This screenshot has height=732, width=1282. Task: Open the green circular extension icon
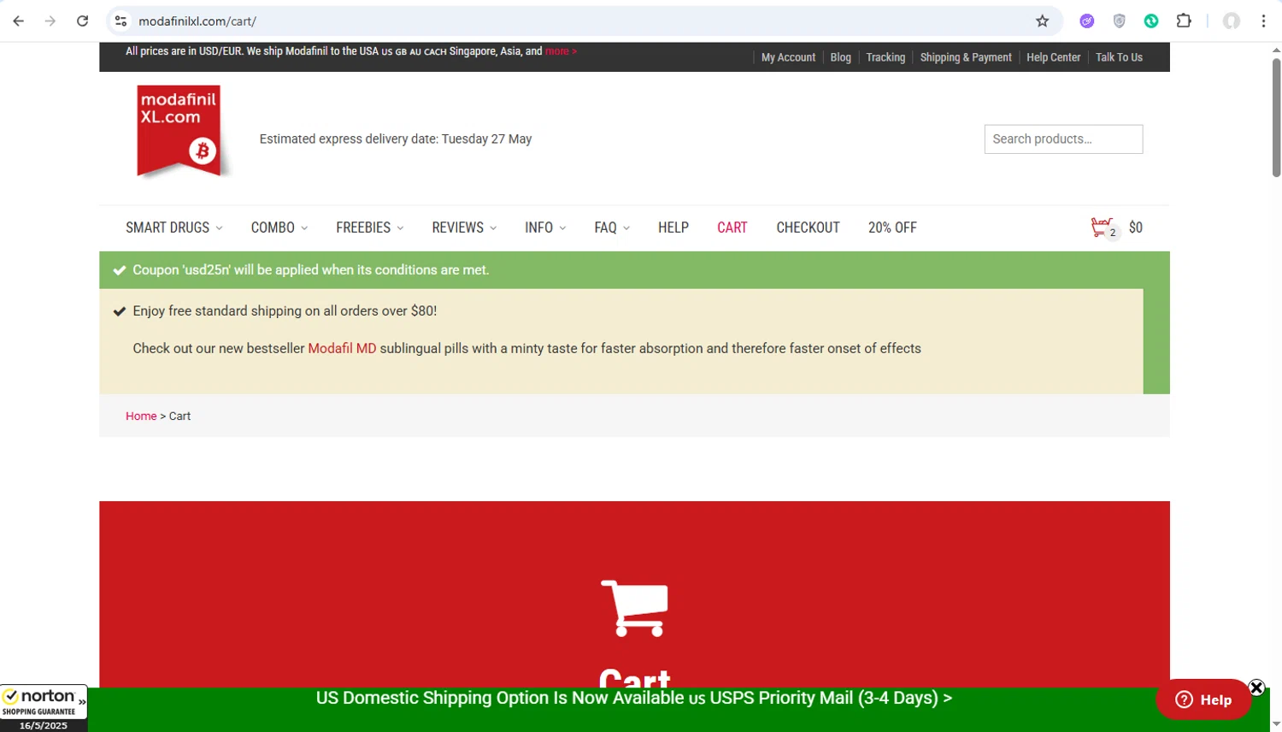point(1151,21)
